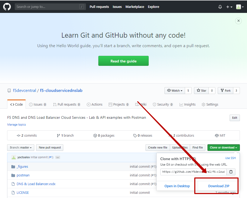Switch to the Insights tab
247x198 pixels.
[x=187, y=104]
